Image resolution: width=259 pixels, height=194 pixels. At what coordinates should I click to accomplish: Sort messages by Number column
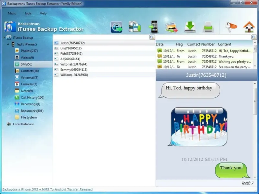pos(208,44)
